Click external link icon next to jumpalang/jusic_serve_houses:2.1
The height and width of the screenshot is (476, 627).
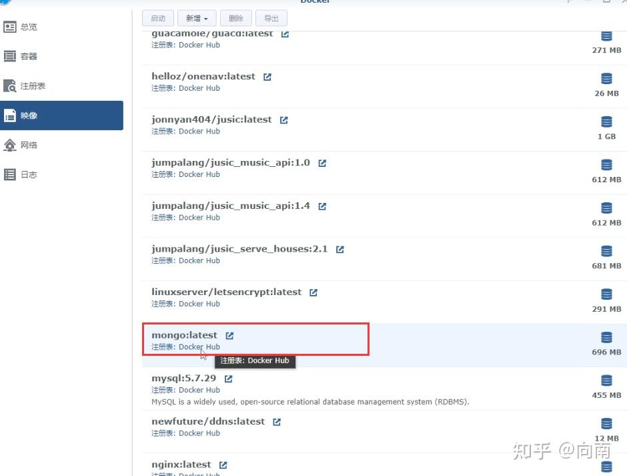(x=340, y=248)
